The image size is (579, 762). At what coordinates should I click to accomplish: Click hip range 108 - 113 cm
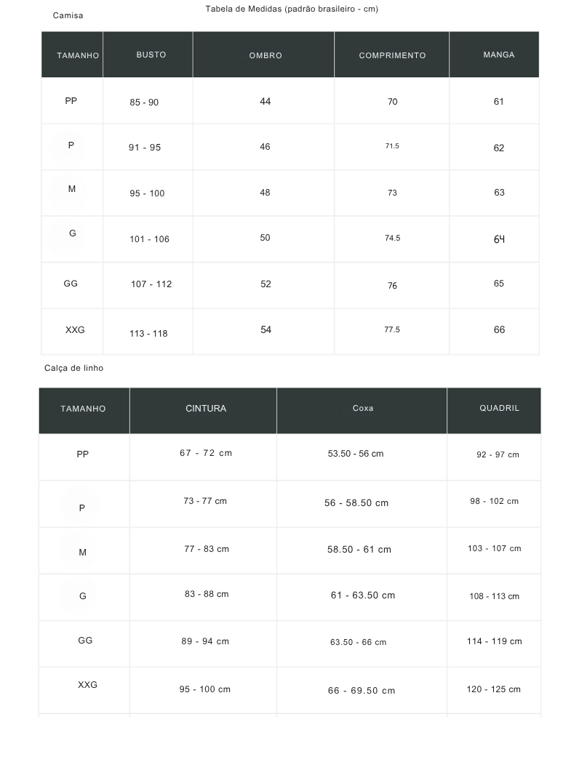tap(494, 596)
